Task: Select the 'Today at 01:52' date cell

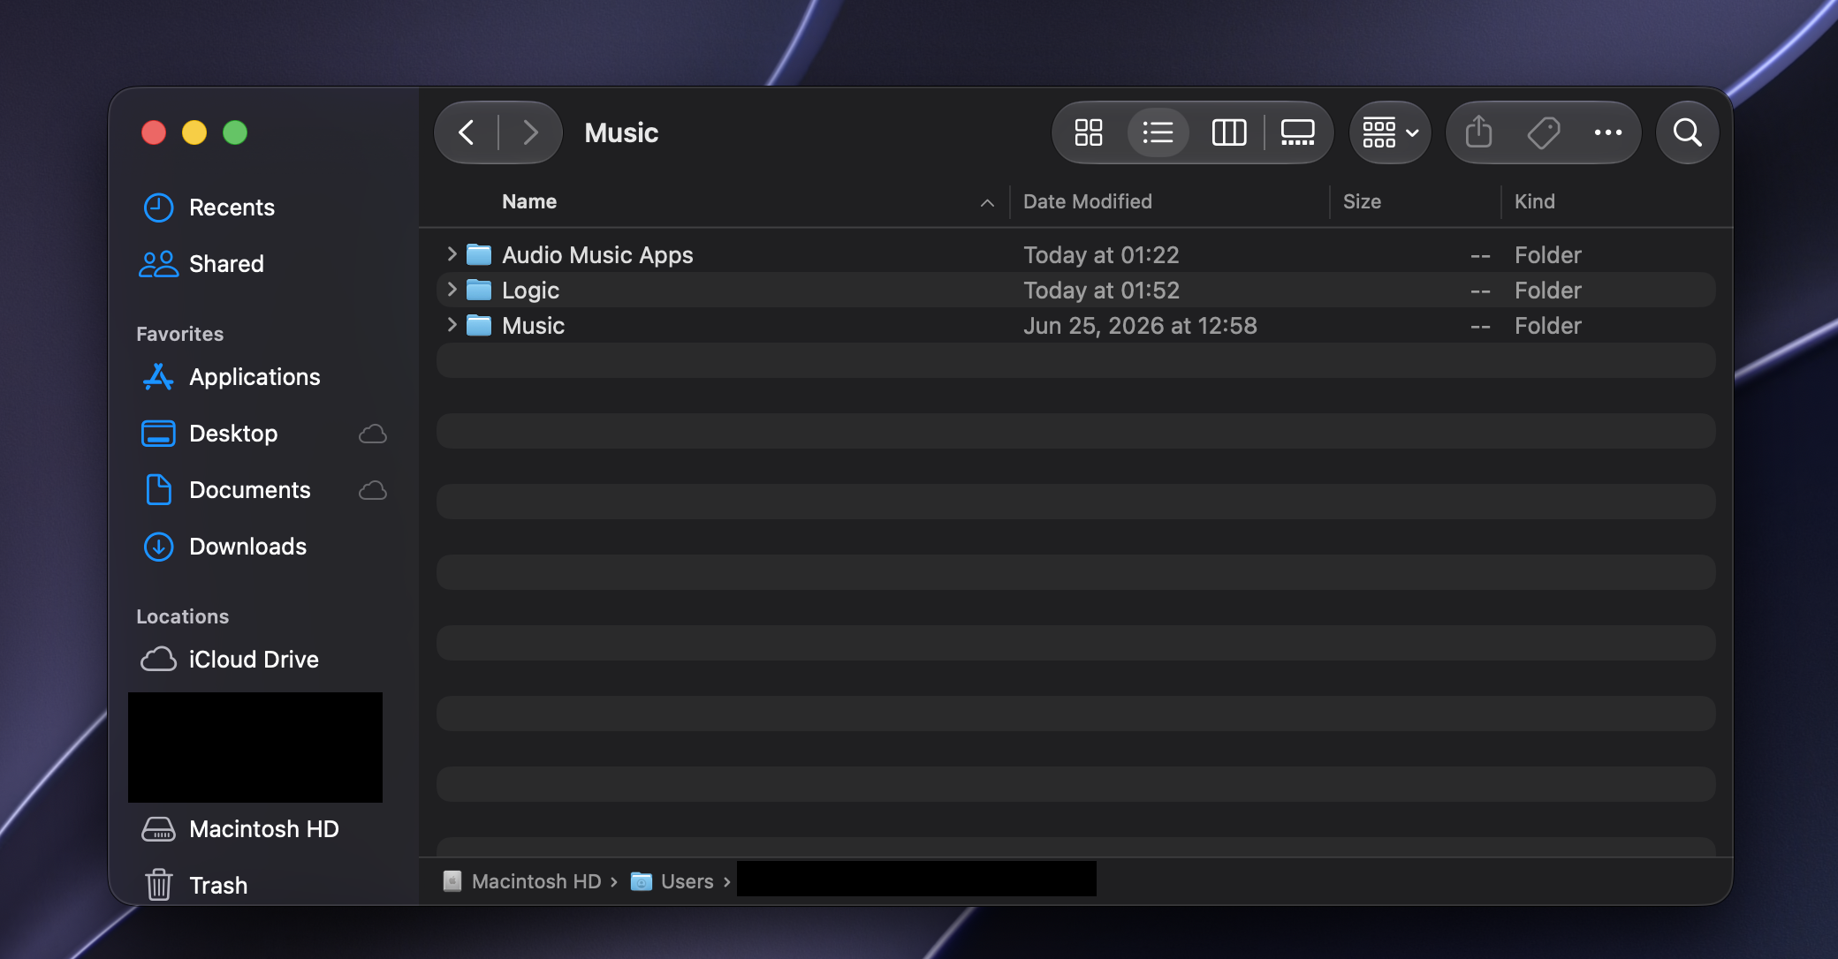Action: (1101, 290)
